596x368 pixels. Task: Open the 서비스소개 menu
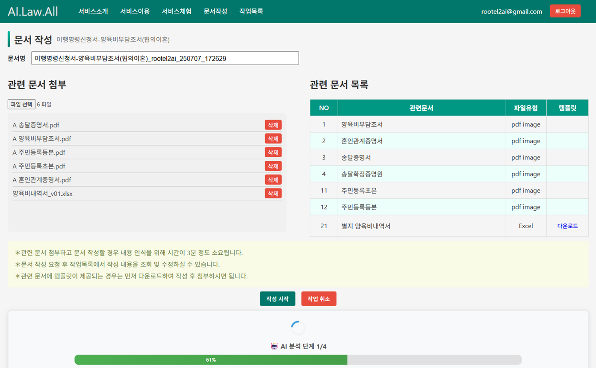93,12
